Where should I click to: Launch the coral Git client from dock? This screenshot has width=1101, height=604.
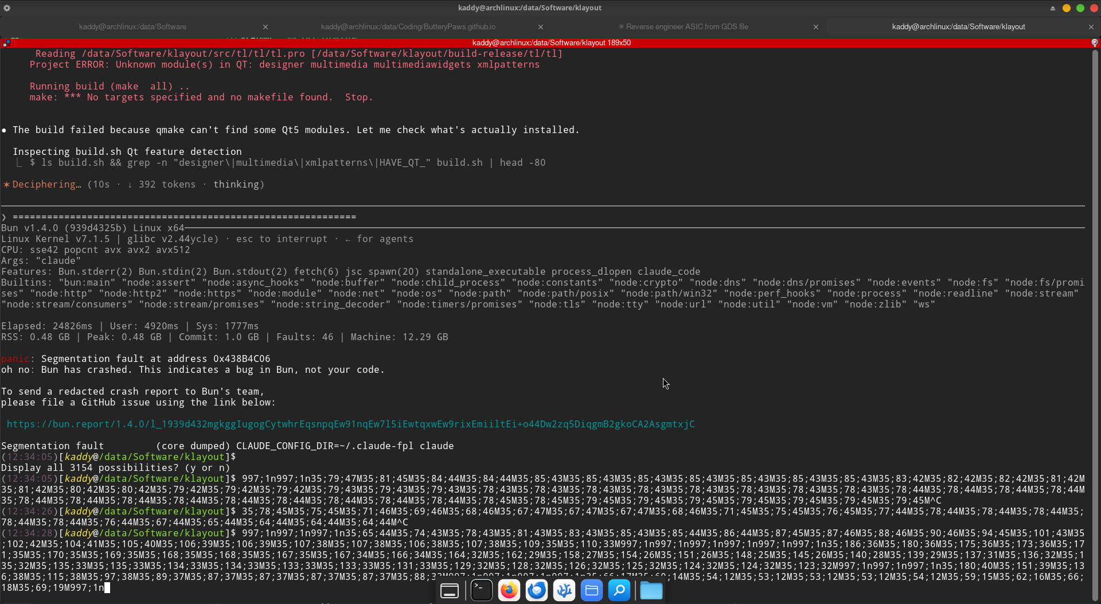pos(564,590)
